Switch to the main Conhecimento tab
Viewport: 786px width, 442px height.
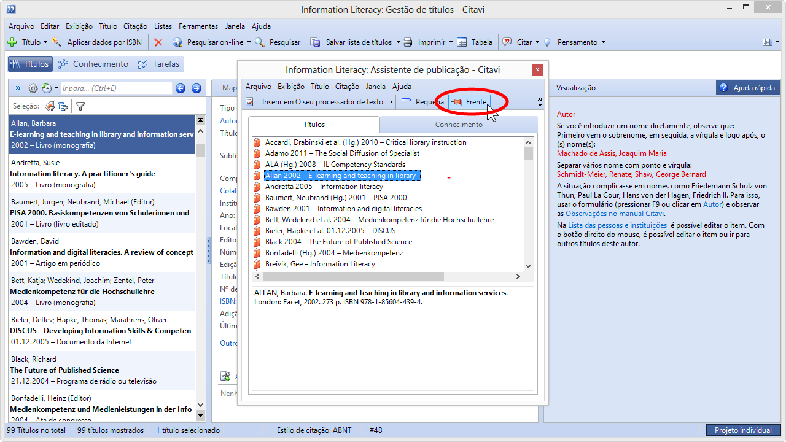tap(93, 64)
